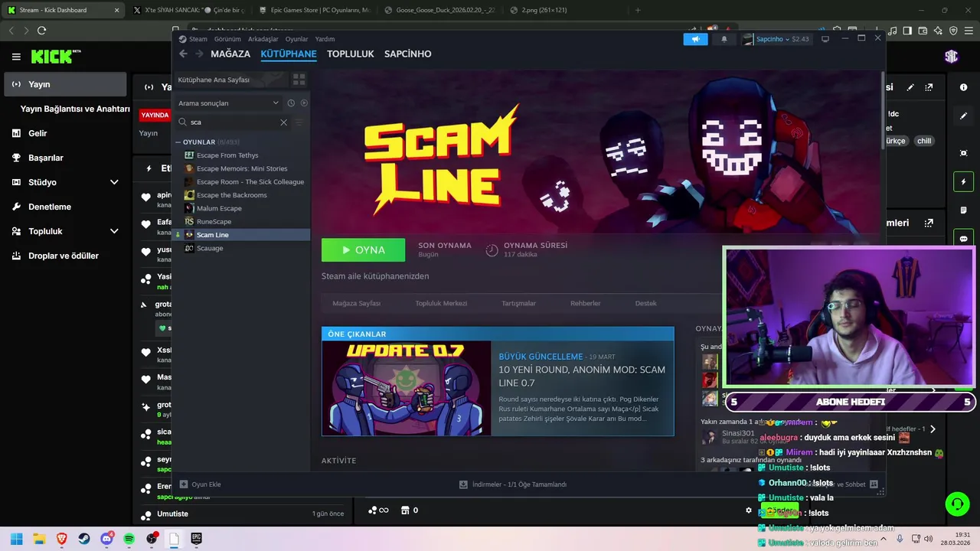Open the Kick hamburger menu

click(16, 57)
